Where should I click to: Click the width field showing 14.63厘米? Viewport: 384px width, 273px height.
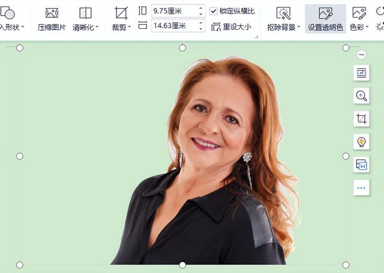173,26
